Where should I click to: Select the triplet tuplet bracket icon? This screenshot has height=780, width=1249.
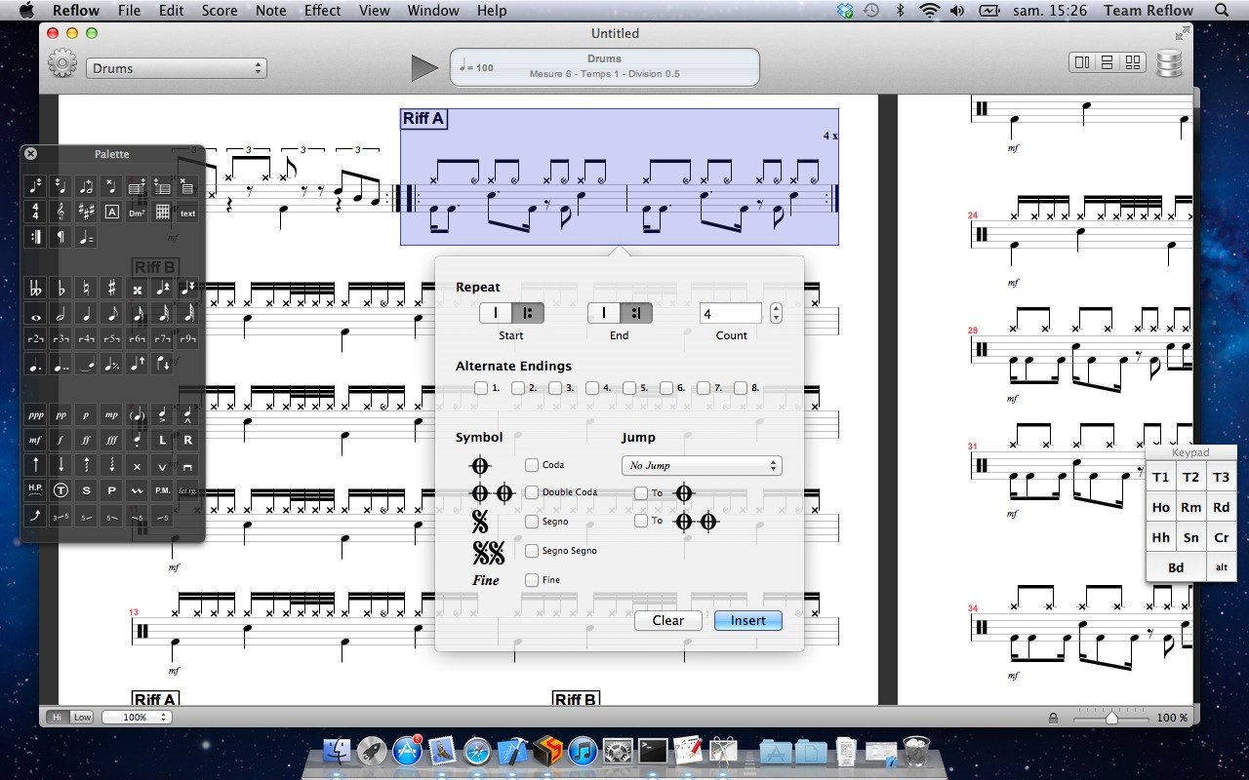click(x=61, y=339)
